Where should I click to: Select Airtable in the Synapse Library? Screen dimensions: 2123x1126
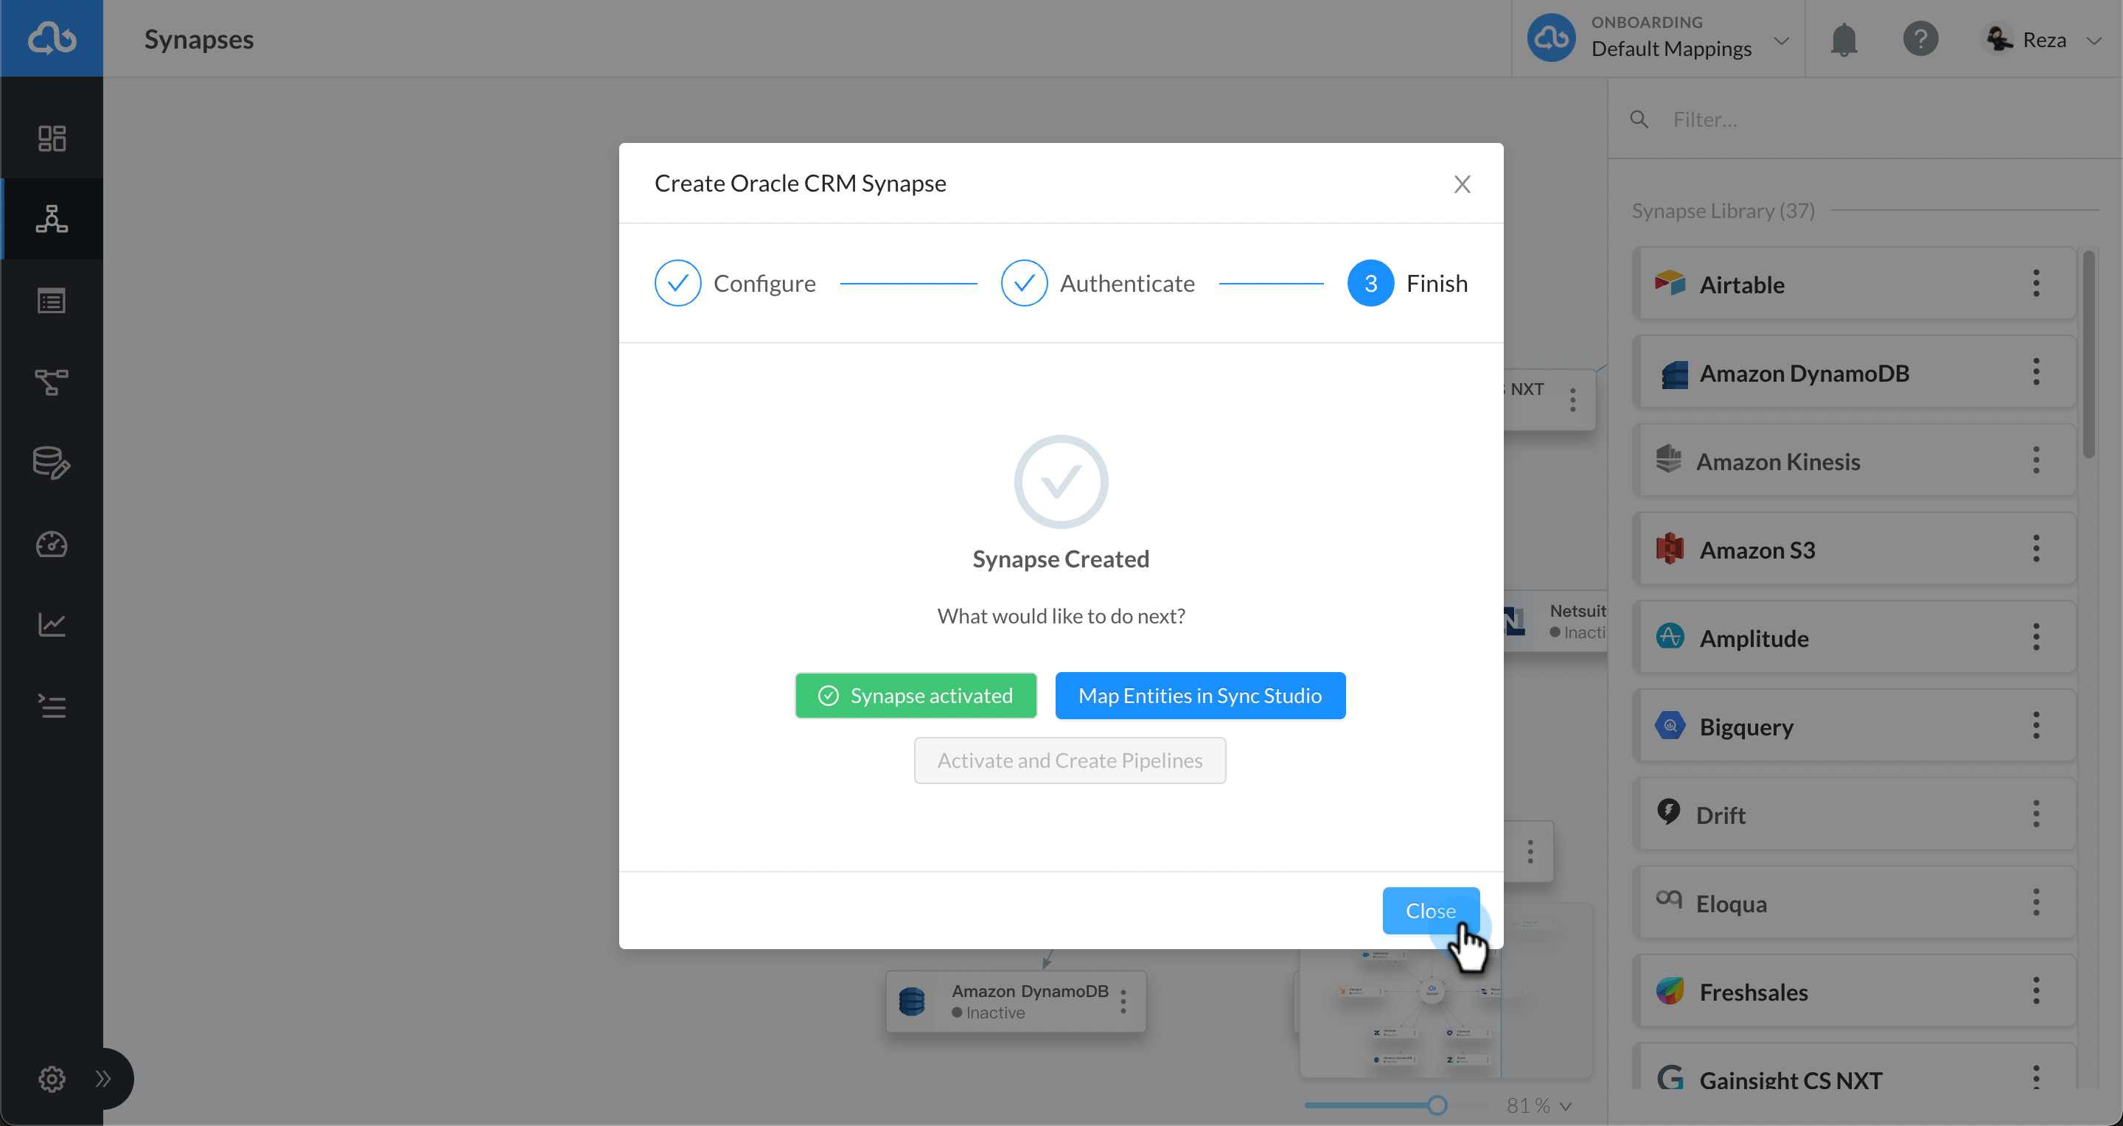click(1855, 284)
